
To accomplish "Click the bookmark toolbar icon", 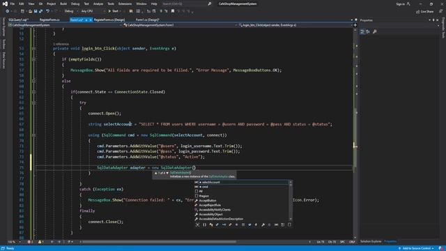I will click(173, 11).
